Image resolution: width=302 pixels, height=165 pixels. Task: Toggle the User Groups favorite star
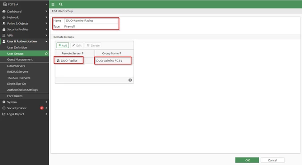(46, 54)
